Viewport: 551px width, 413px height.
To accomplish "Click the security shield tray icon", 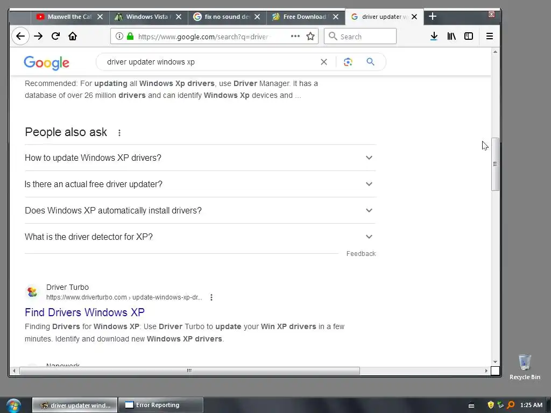I will coord(491,405).
